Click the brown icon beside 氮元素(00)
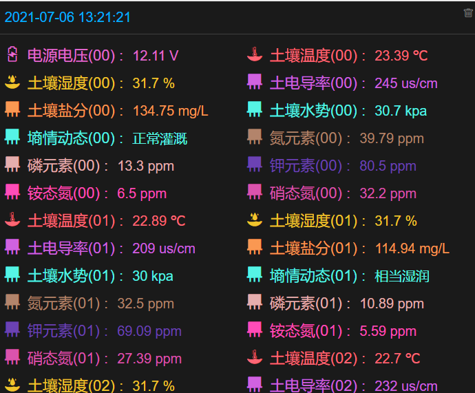The image size is (475, 393). coord(255,138)
